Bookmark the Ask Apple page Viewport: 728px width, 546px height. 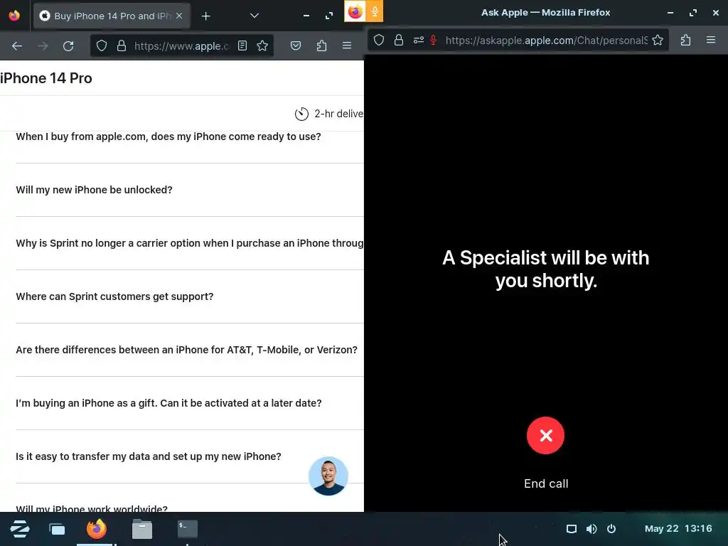658,41
